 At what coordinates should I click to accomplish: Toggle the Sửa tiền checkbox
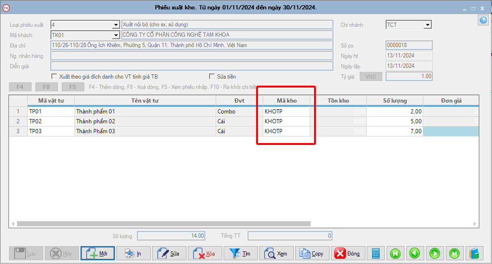[x=212, y=76]
